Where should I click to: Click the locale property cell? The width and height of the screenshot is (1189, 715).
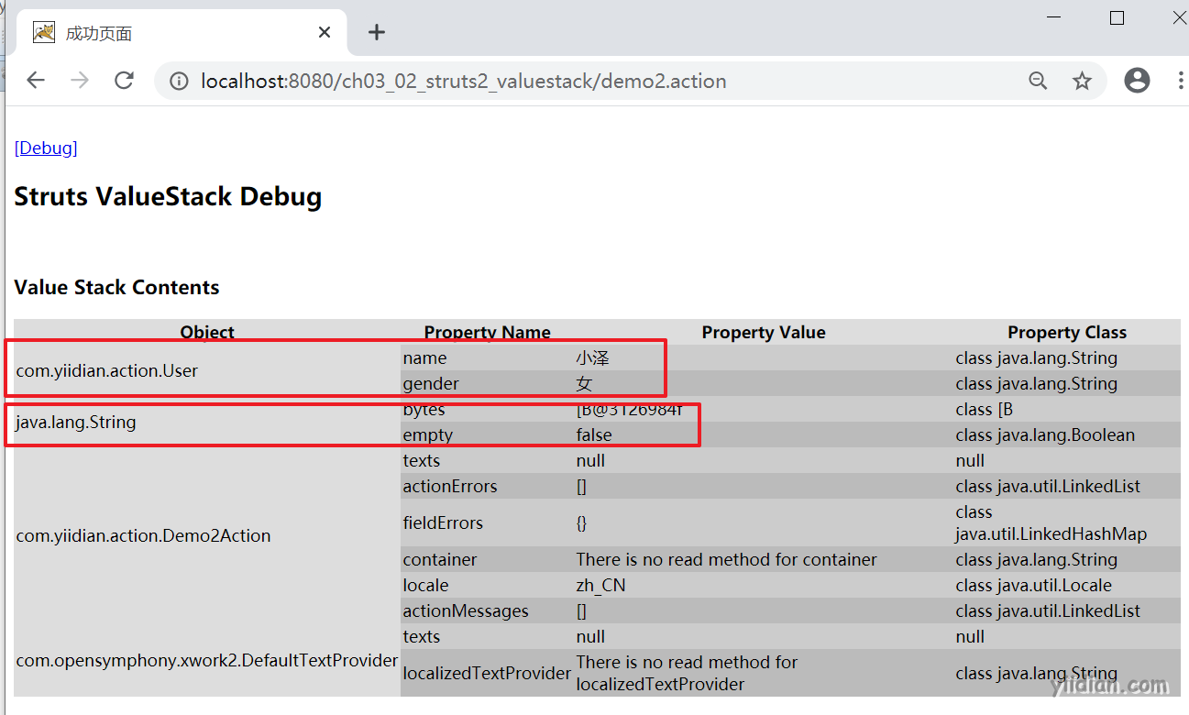coord(487,585)
